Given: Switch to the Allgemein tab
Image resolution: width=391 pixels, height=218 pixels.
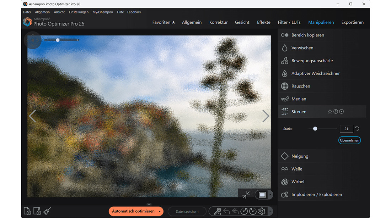Looking at the screenshot, I should [192, 22].
